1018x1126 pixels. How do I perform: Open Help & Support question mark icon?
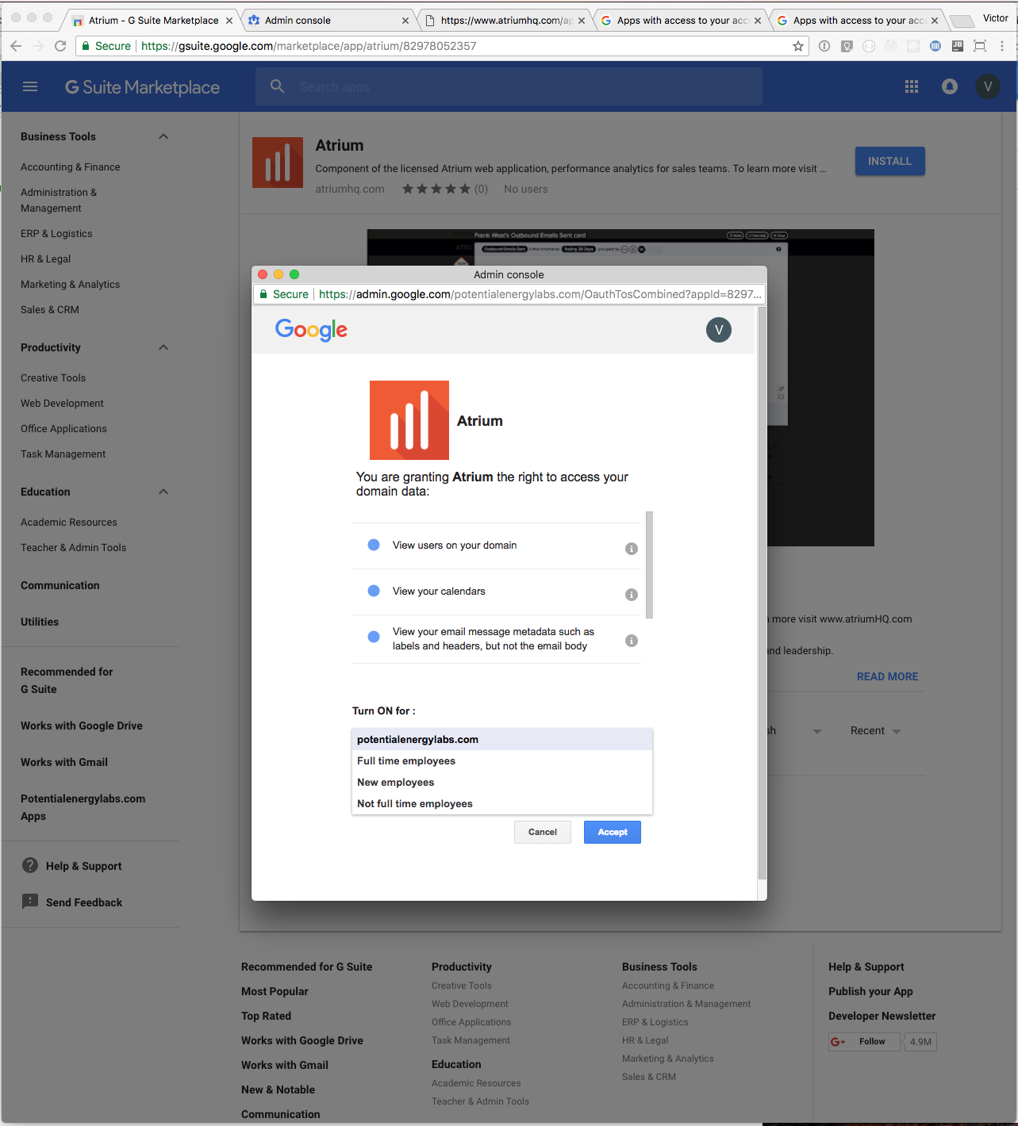pyautogui.click(x=30, y=865)
